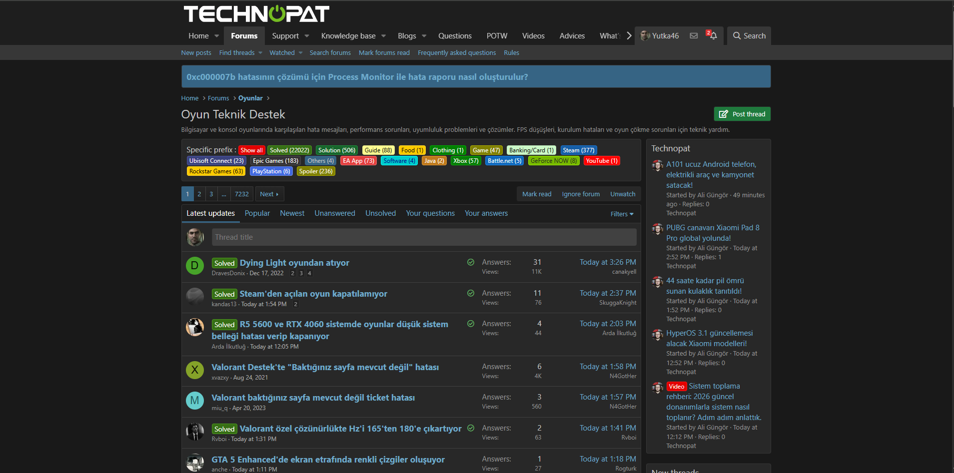Open the Find threads dropdown arrow

click(x=260, y=53)
